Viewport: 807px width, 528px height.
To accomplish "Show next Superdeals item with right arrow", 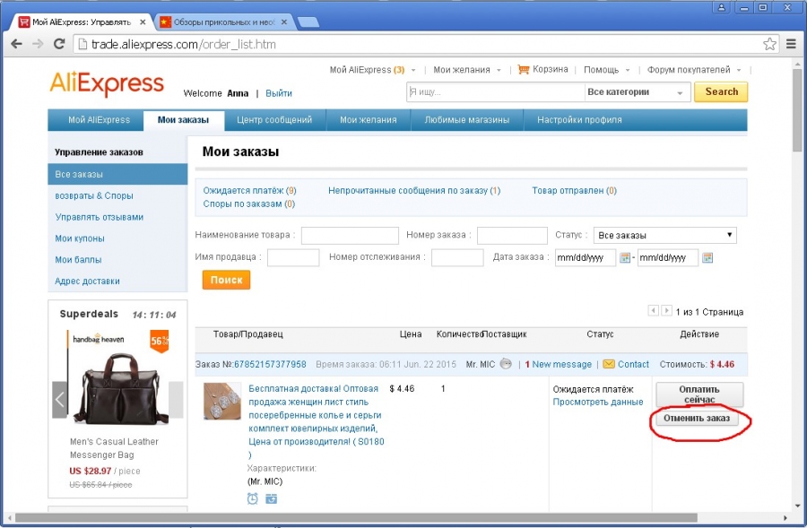I will [x=176, y=399].
